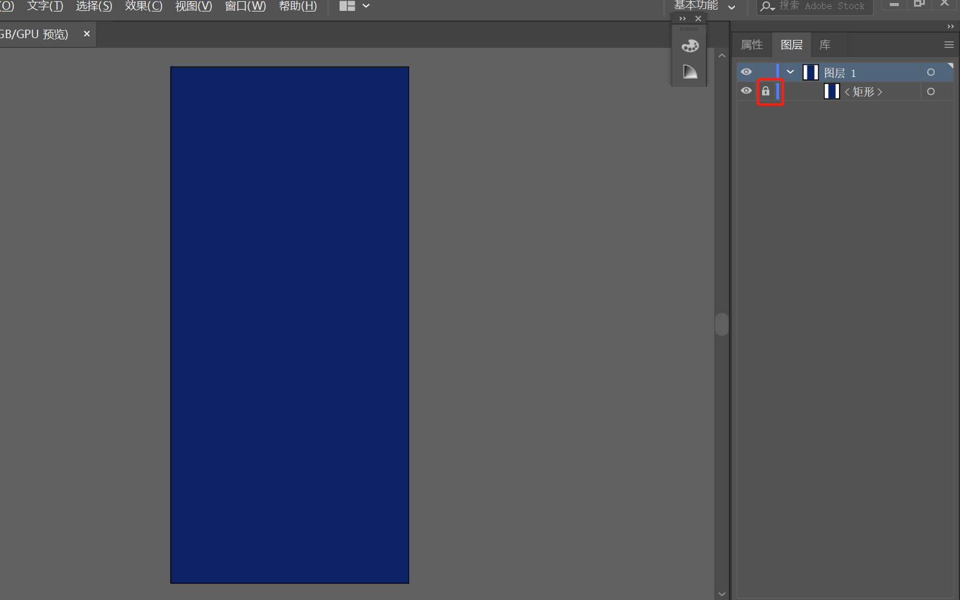Image resolution: width=960 pixels, height=600 pixels.
Task: Open the 文字(T) menu
Action: pos(45,6)
